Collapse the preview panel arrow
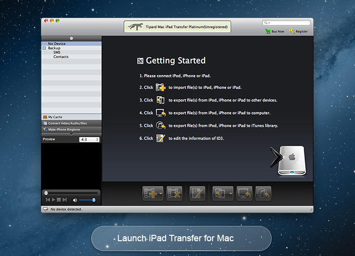Image resolution: width=355 pixels, height=256 pixels. point(71,134)
